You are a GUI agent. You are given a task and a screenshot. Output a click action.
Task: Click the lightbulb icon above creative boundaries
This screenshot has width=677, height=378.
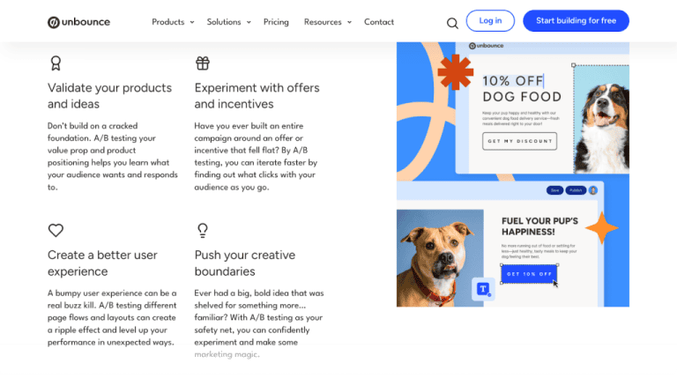click(x=203, y=231)
